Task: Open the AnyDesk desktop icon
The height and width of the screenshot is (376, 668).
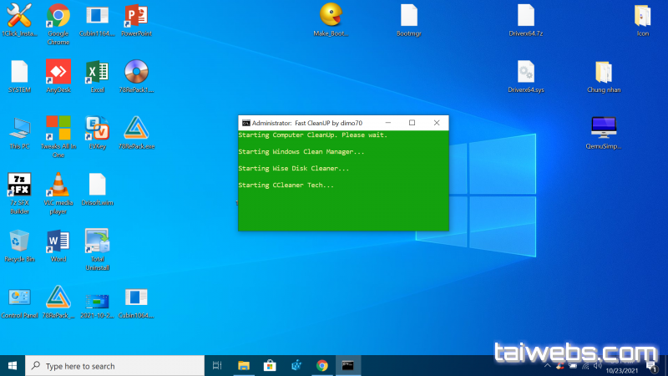Action: pos(58,72)
